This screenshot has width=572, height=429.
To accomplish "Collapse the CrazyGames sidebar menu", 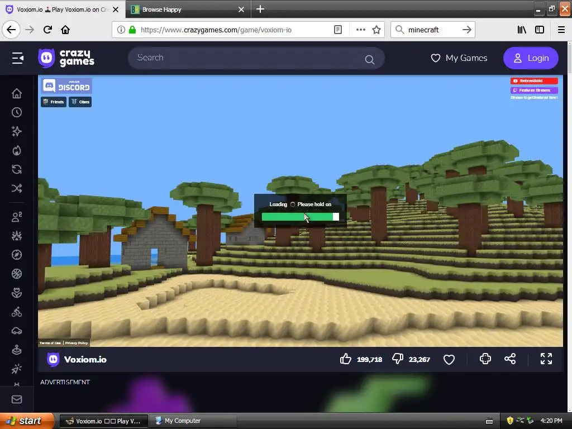I will [x=17, y=58].
